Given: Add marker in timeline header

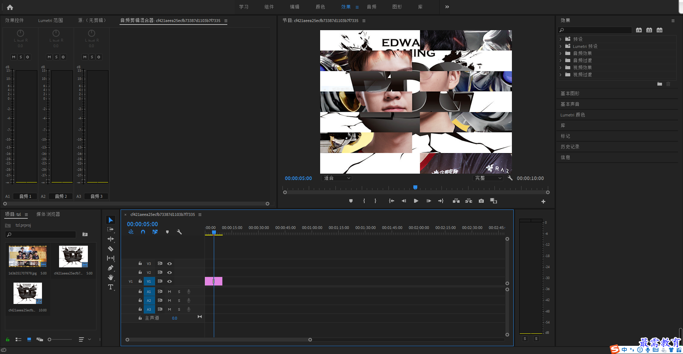Looking at the screenshot, I should pos(167,232).
